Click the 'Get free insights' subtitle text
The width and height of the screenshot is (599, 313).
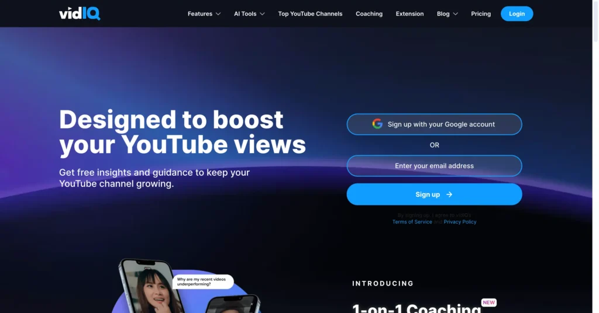click(154, 178)
